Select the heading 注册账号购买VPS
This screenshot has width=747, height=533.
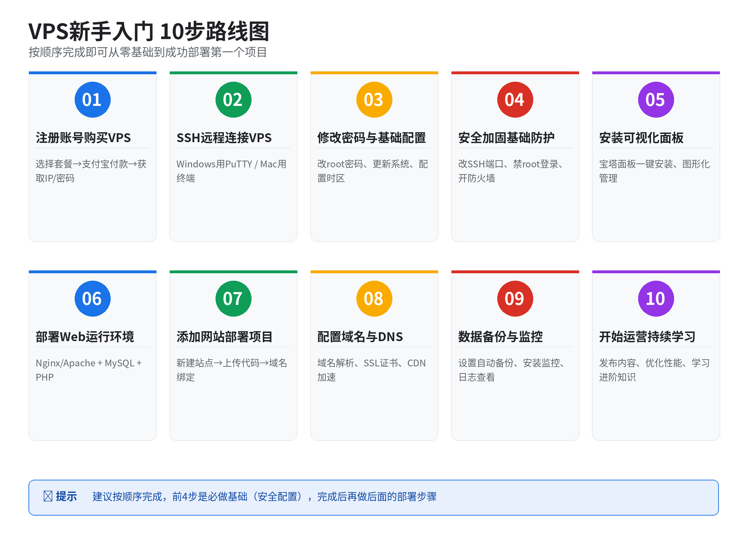[83, 138]
